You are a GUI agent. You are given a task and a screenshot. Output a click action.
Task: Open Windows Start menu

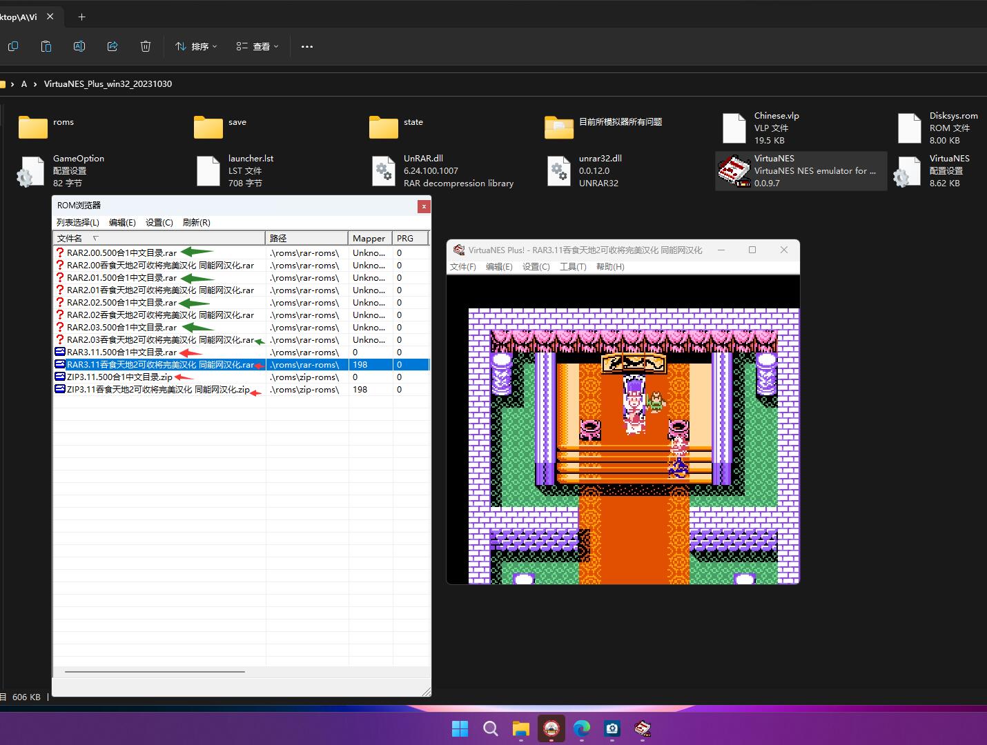click(460, 728)
